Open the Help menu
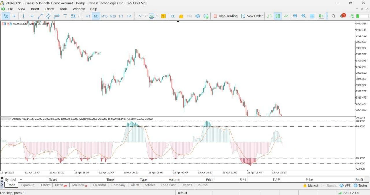 94,9
